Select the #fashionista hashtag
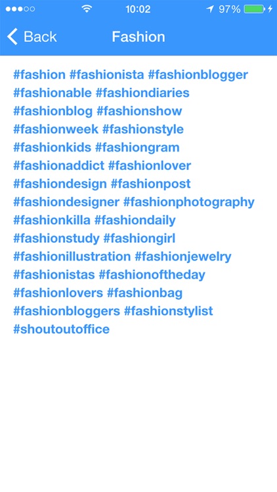The width and height of the screenshot is (277, 492). (x=106, y=75)
